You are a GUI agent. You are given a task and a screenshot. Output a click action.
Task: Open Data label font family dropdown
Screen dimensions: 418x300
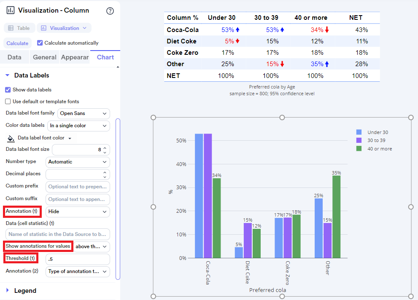click(84, 113)
